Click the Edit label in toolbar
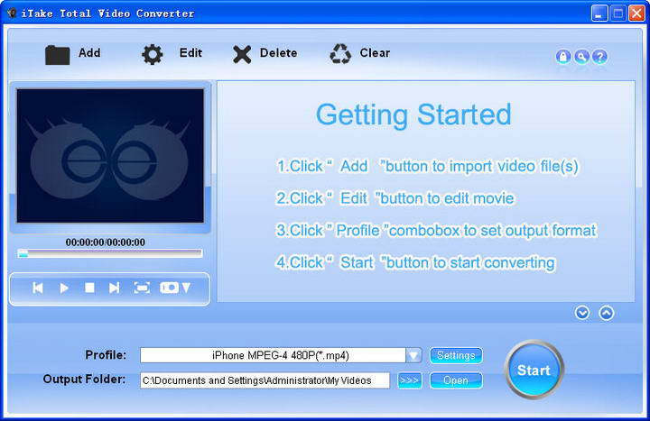This screenshot has height=421, width=650. pos(190,53)
